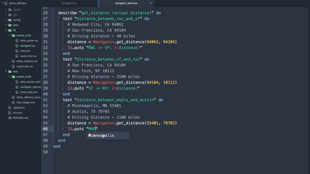Open the mix.exs file label
This screenshot has height=174, width=310.
17,113
